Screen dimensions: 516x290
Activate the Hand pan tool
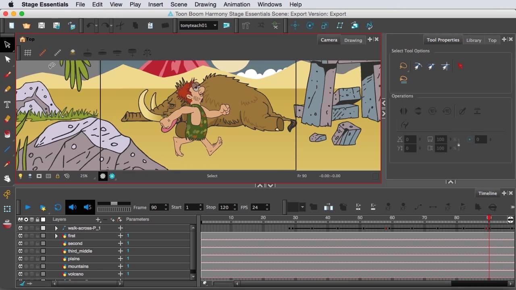pyautogui.click(x=7, y=178)
